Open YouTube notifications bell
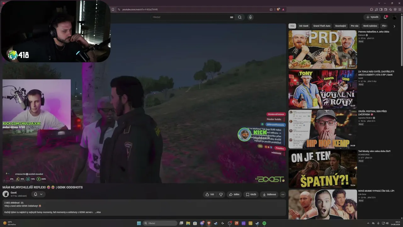The height and width of the screenshot is (227, 403). (x=385, y=17)
